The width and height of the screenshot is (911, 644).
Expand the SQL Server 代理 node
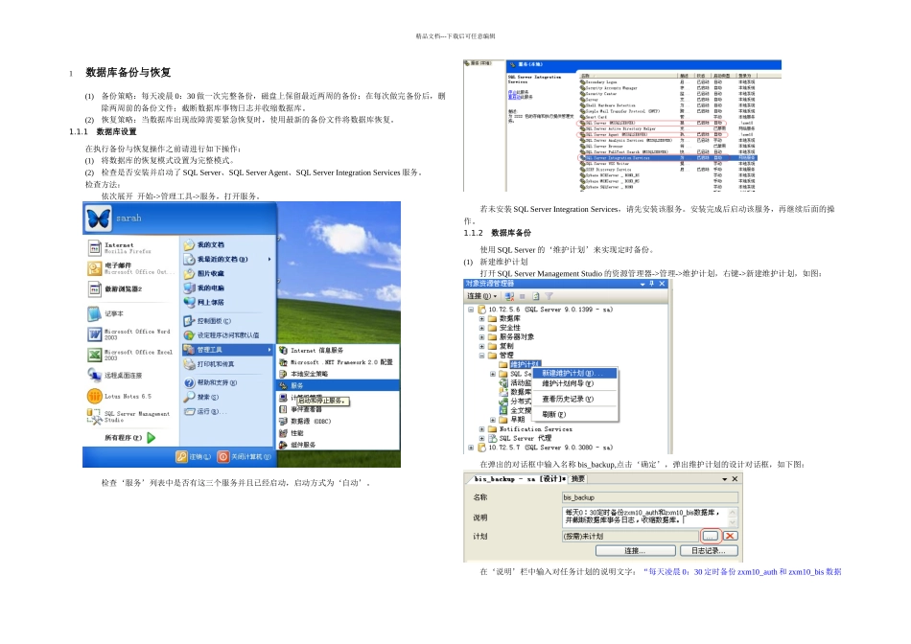click(481, 438)
